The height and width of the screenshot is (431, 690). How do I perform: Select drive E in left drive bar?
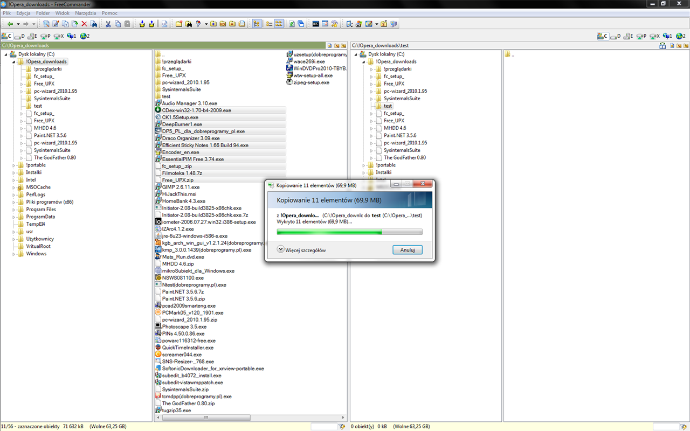coord(32,36)
